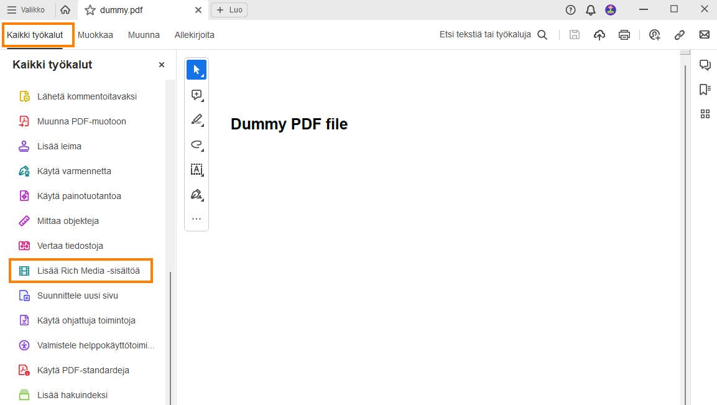Screen dimensions: 717x405
Task: Open the user profile avatar
Action: 611,9
